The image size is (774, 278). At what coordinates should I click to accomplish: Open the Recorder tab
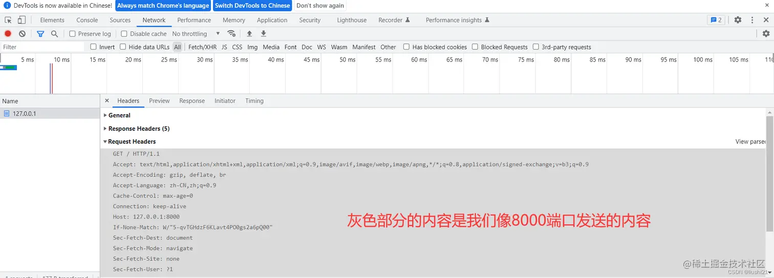click(394, 20)
